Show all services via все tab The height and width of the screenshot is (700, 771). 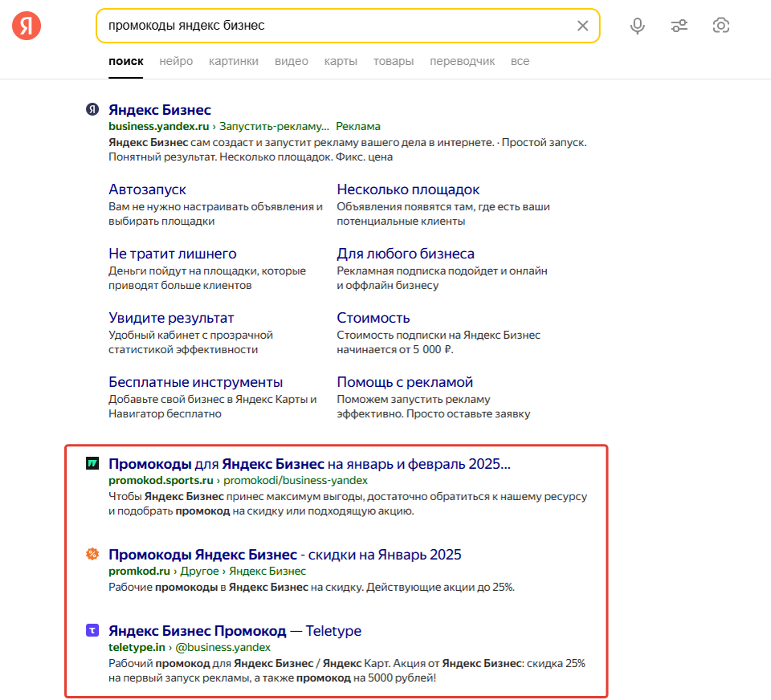click(520, 62)
